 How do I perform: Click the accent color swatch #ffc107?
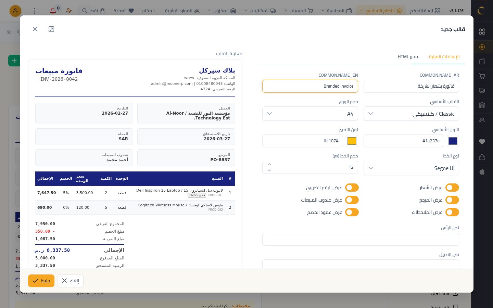(352, 141)
